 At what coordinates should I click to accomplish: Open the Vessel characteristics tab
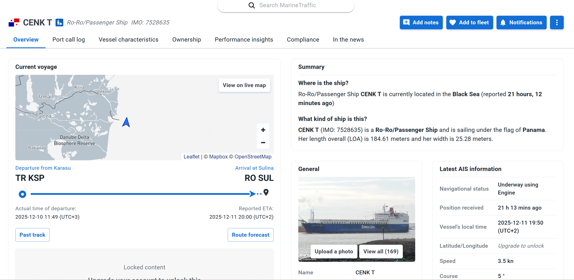128,40
